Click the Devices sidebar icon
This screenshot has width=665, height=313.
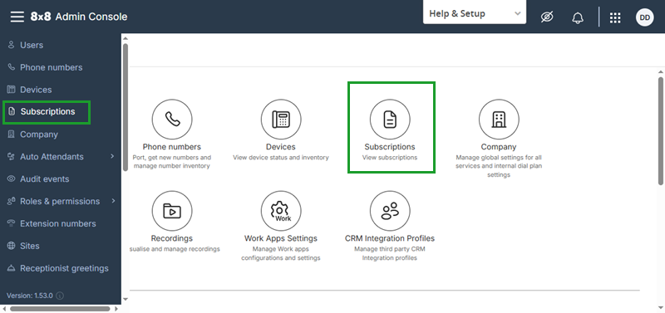pyautogui.click(x=12, y=90)
